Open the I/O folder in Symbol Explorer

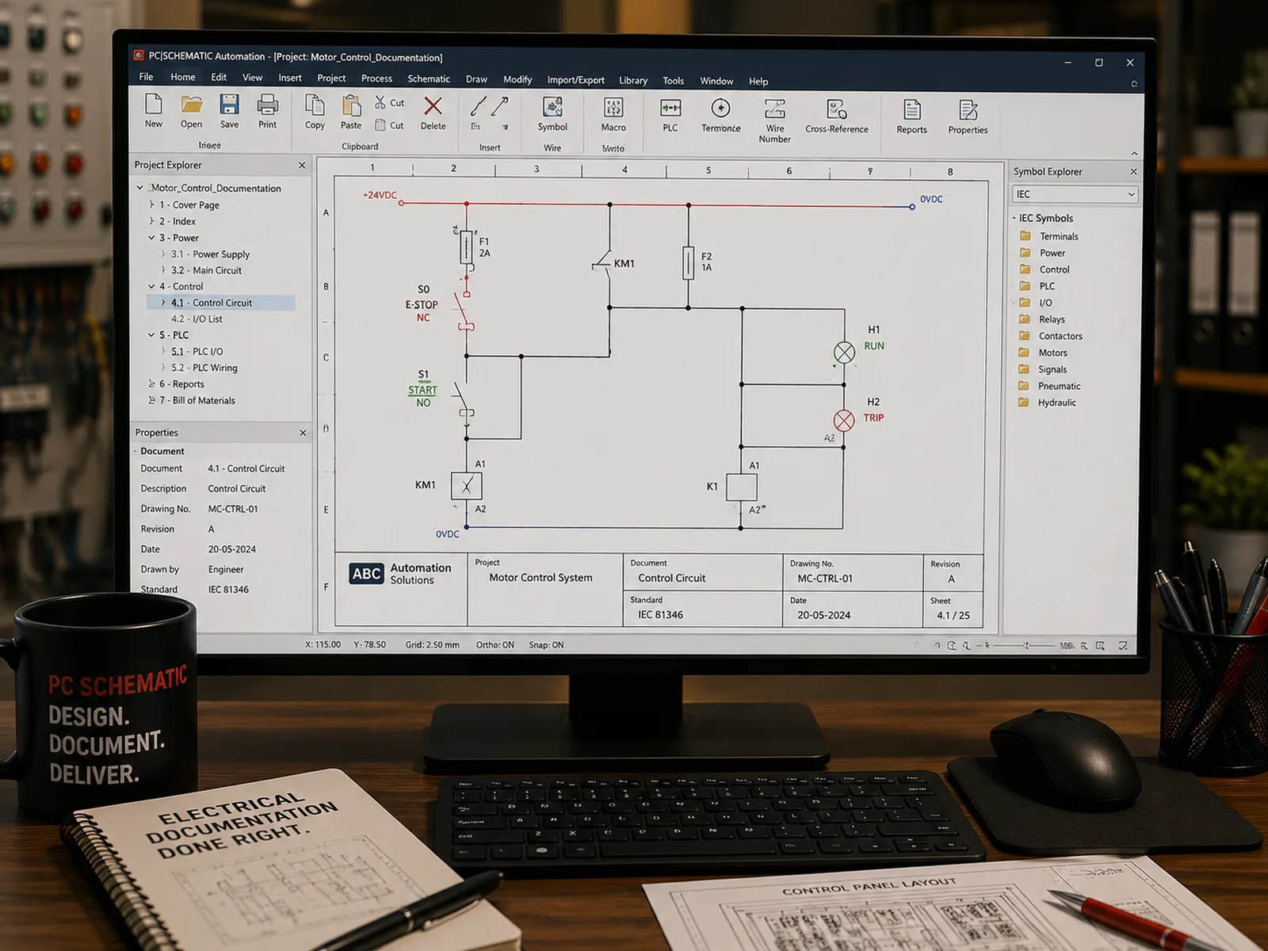[1037, 303]
